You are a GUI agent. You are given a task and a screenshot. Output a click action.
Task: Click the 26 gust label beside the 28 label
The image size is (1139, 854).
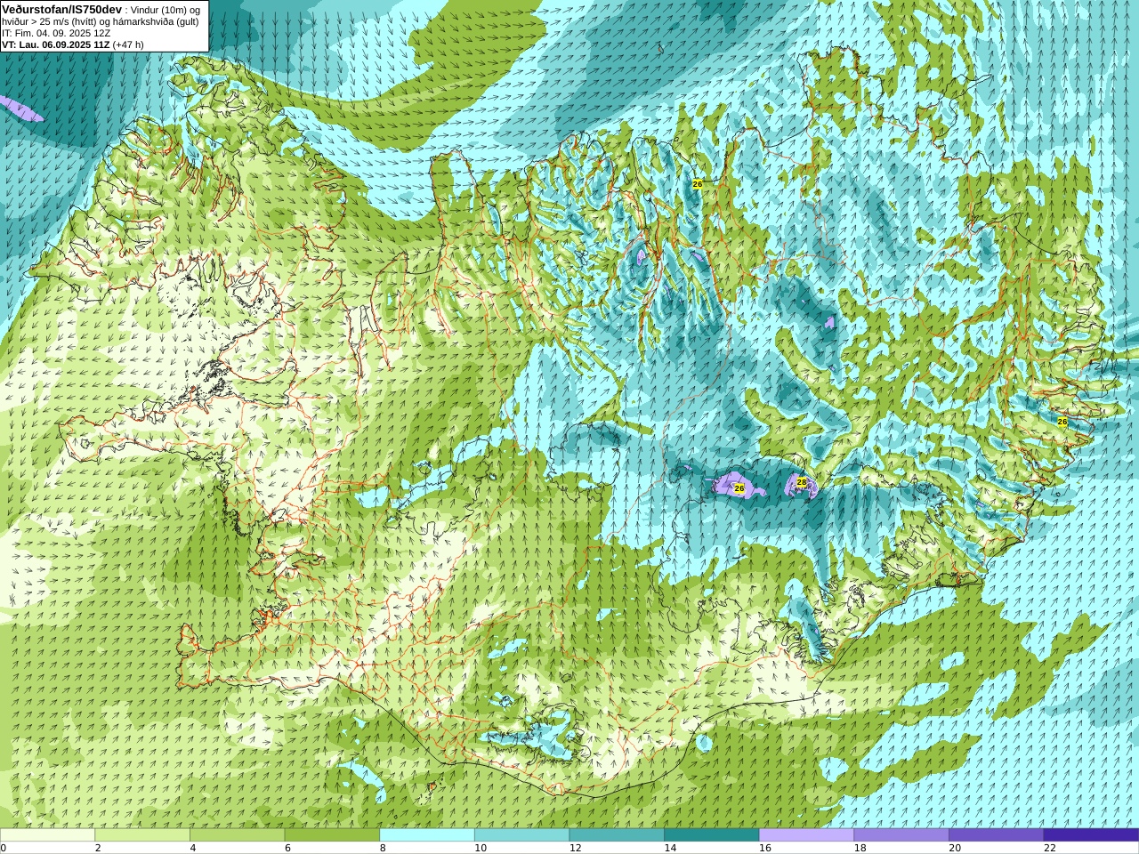(x=739, y=488)
